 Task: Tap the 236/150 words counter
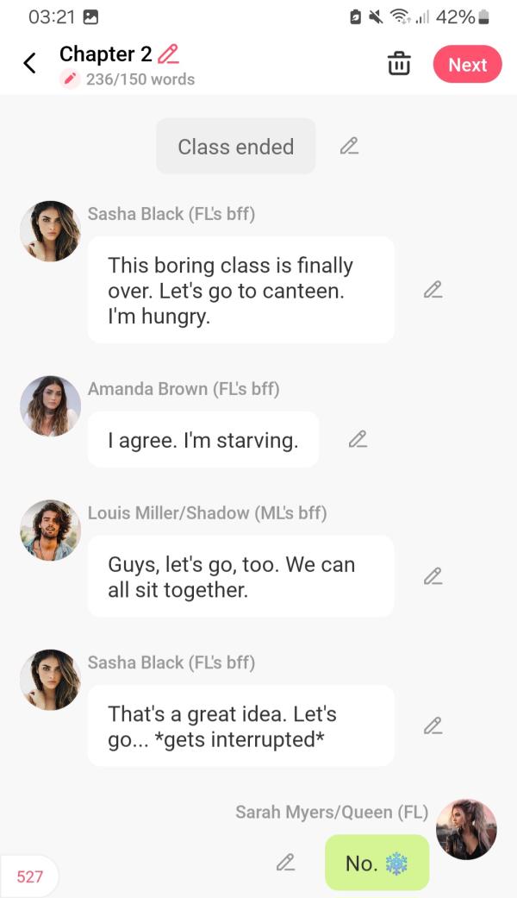pos(140,79)
